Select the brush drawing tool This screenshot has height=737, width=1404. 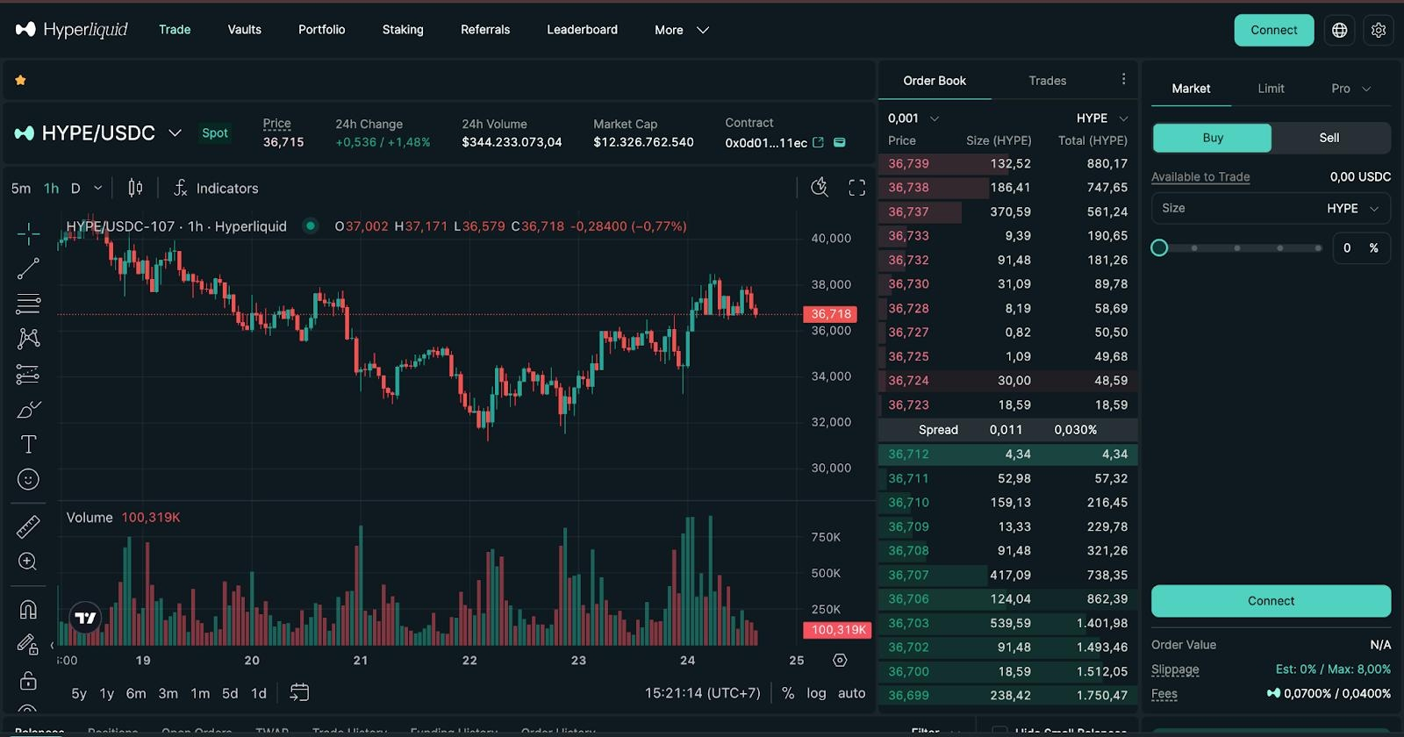point(28,410)
